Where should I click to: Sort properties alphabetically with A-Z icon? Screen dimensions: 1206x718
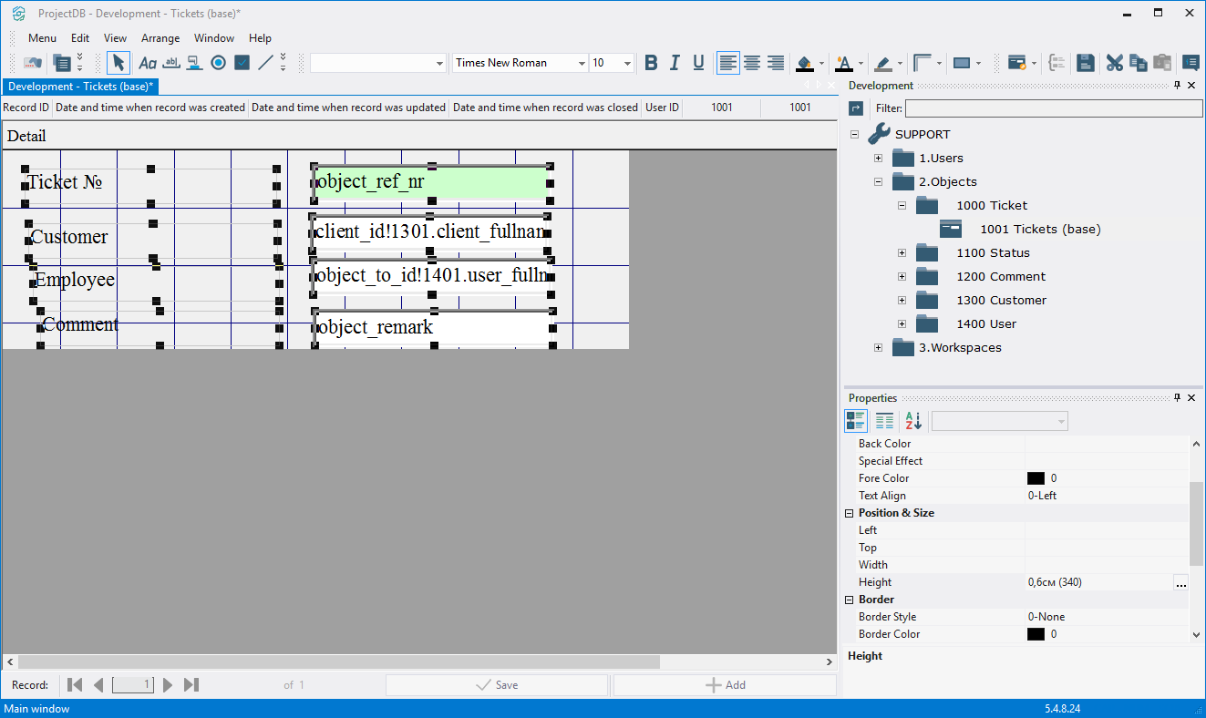click(912, 421)
